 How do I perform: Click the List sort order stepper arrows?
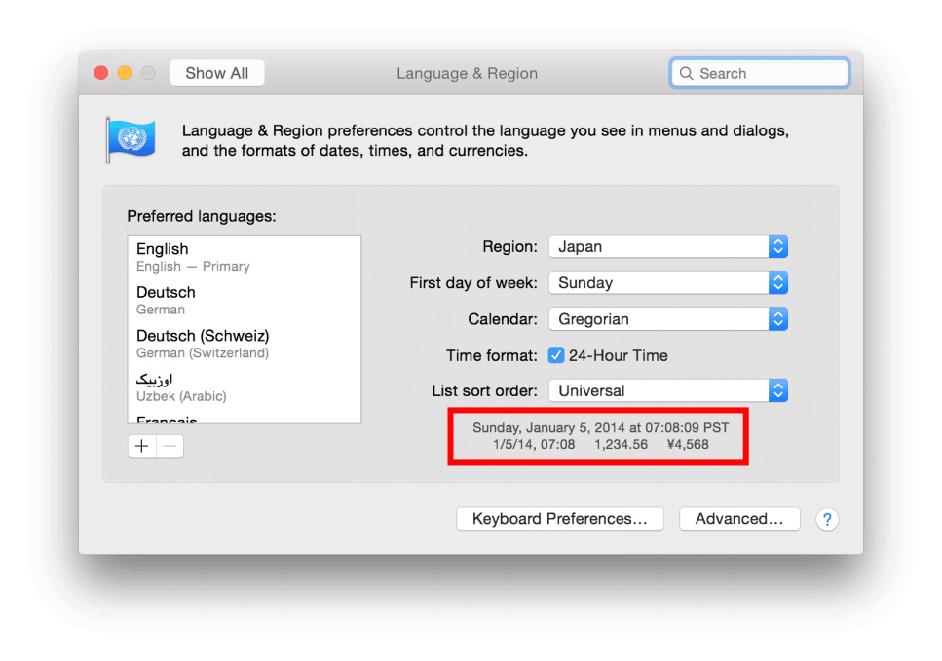click(778, 390)
